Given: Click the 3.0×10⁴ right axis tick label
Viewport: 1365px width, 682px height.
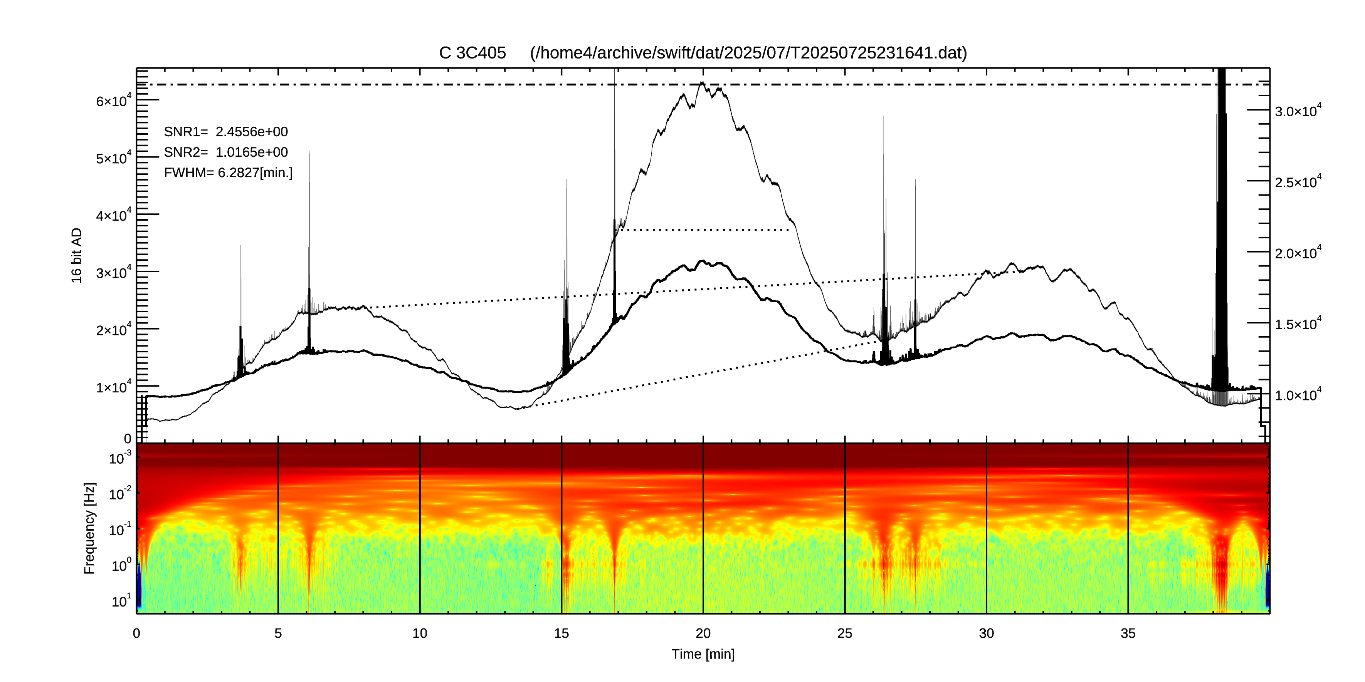Looking at the screenshot, I should [x=1298, y=110].
